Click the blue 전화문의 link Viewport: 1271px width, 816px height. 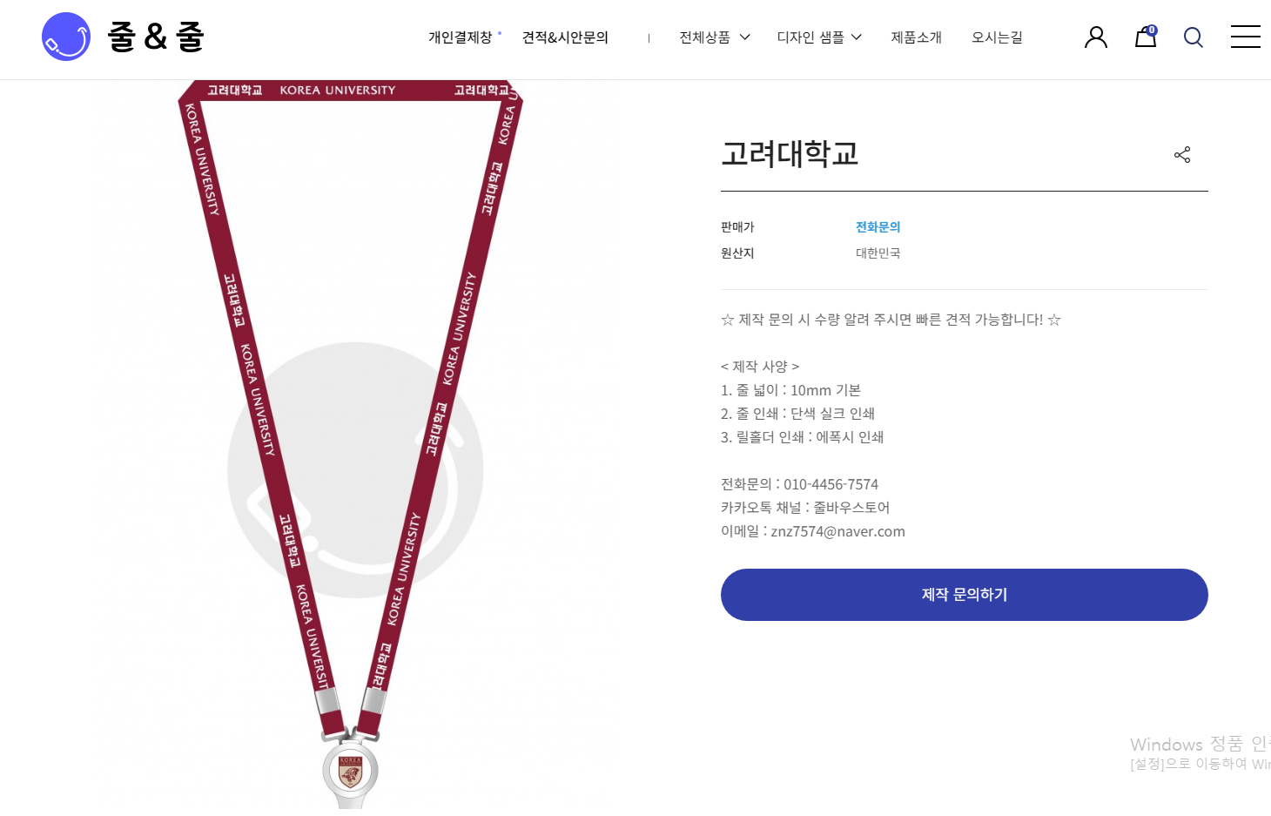878,227
